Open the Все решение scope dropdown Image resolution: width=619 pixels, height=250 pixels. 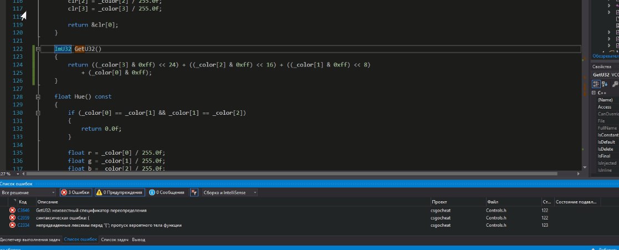[29, 192]
